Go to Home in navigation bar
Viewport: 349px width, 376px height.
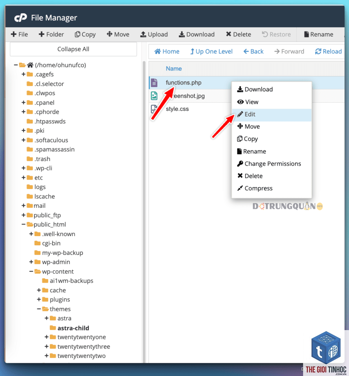[x=167, y=51]
